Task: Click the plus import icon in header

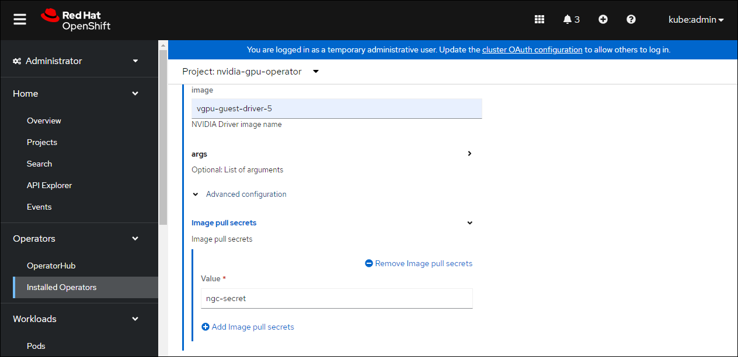Action: [603, 19]
